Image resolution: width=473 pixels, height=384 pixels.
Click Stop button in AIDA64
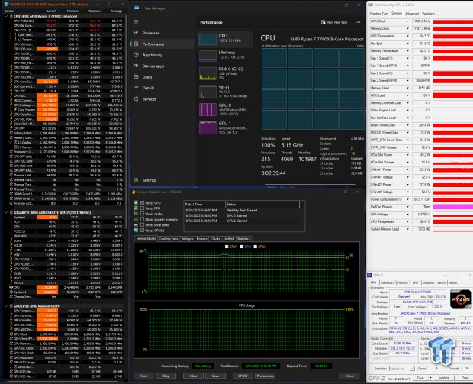click(166, 376)
